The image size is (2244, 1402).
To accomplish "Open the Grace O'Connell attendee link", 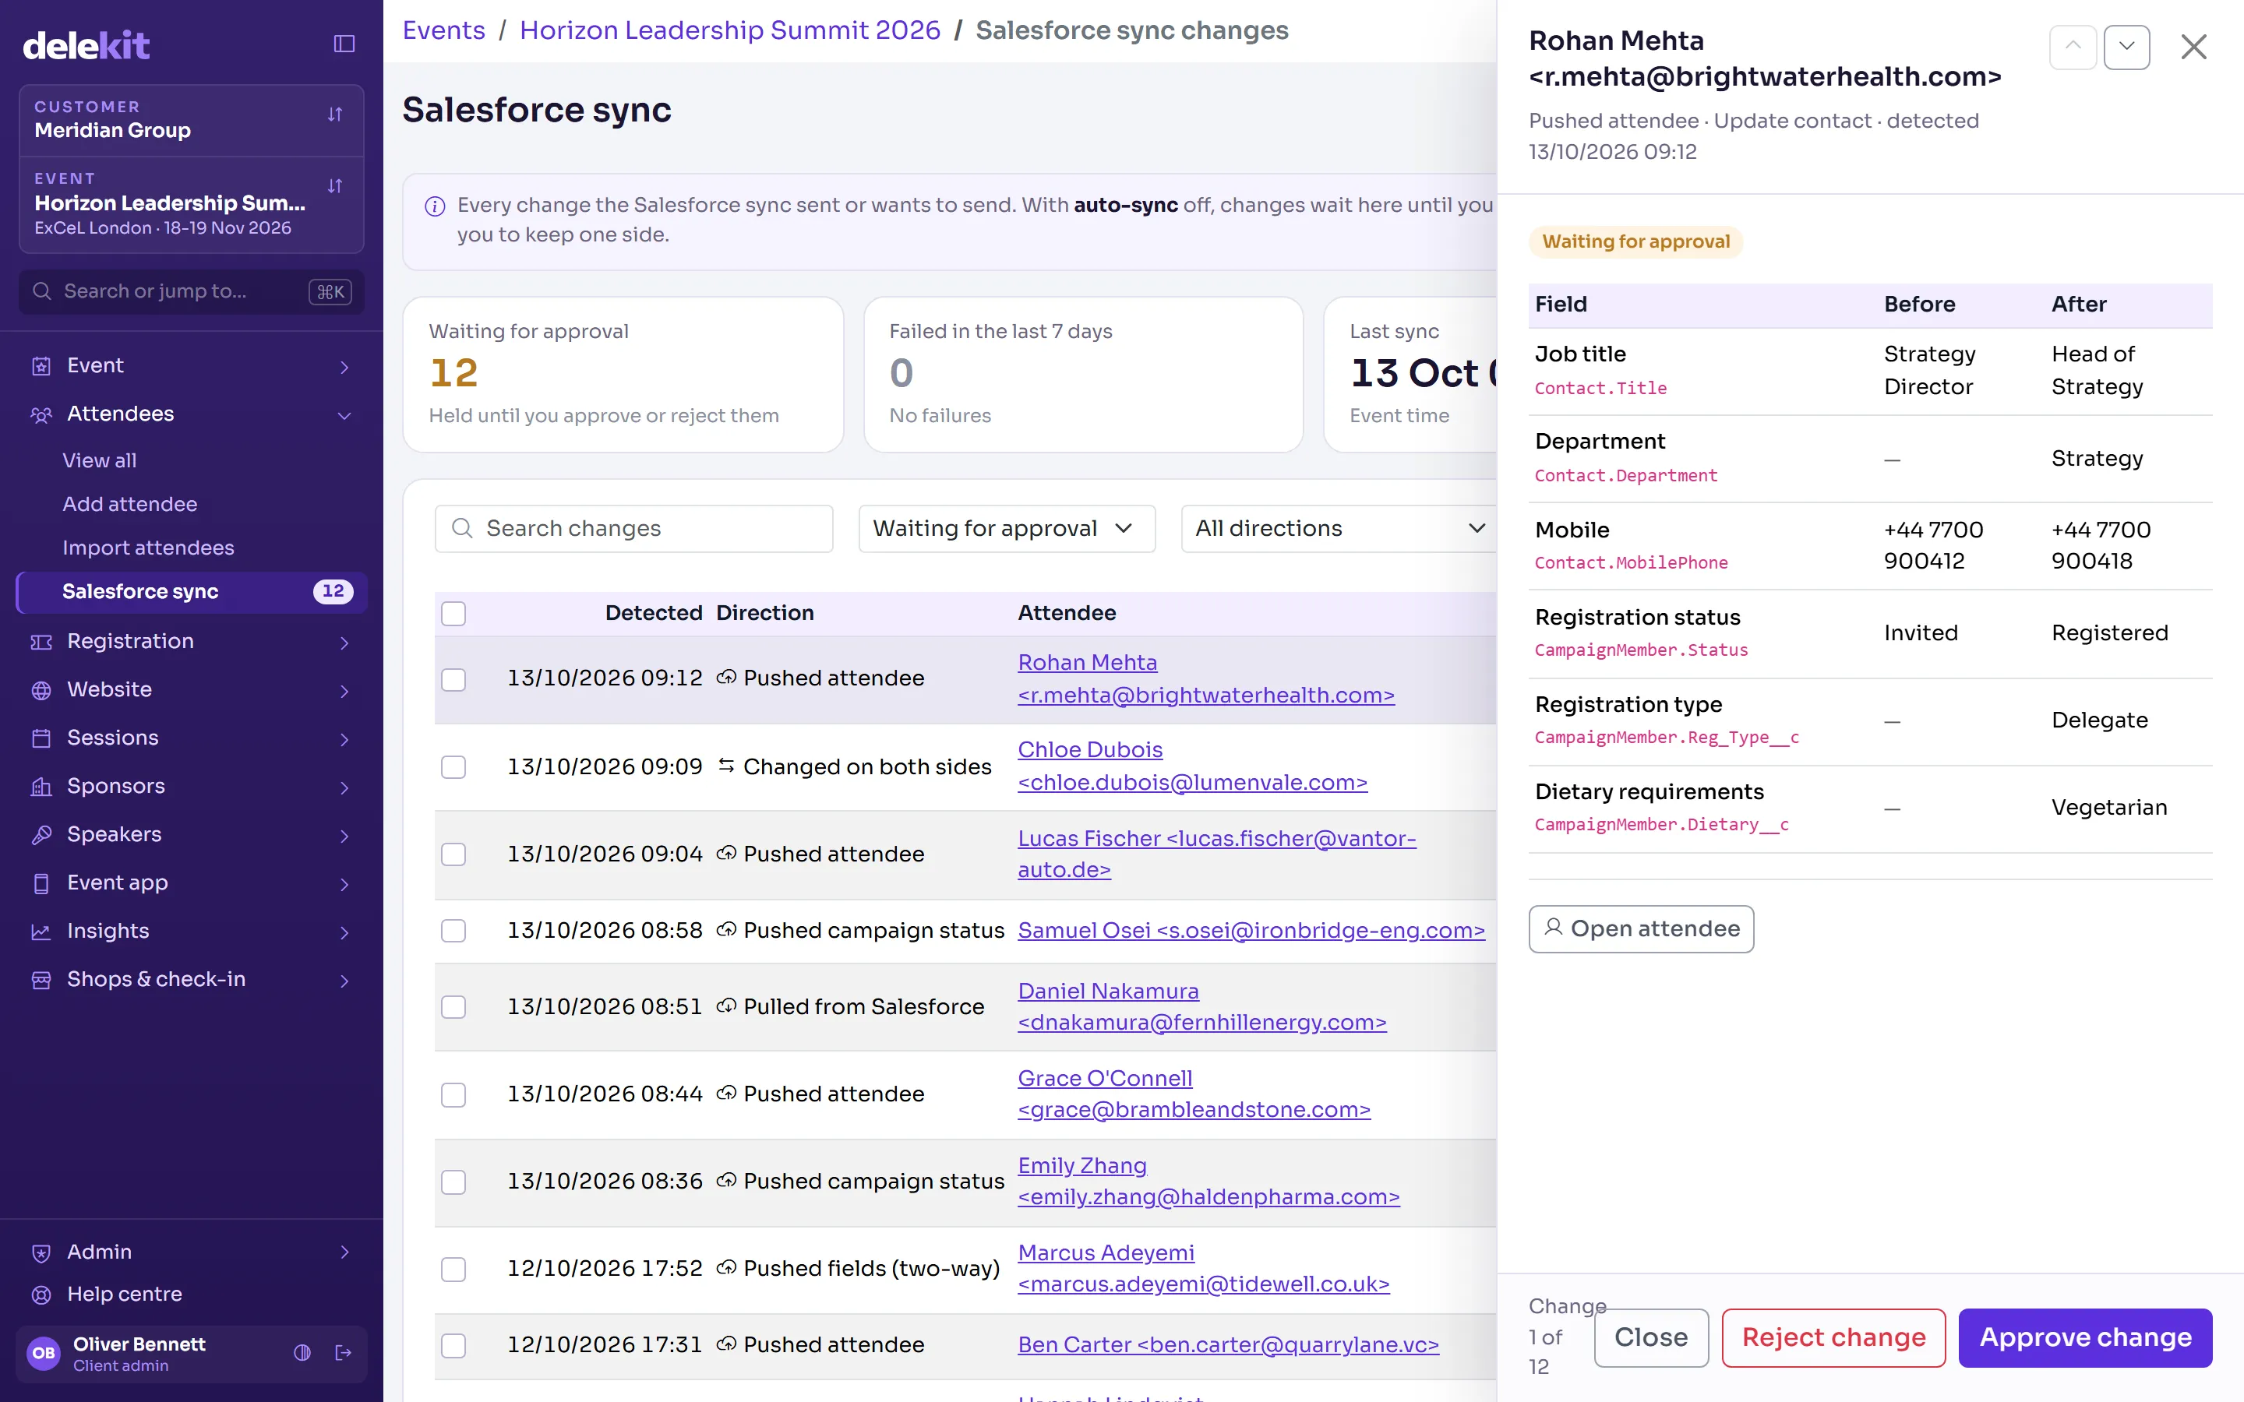I will 1194,1094.
